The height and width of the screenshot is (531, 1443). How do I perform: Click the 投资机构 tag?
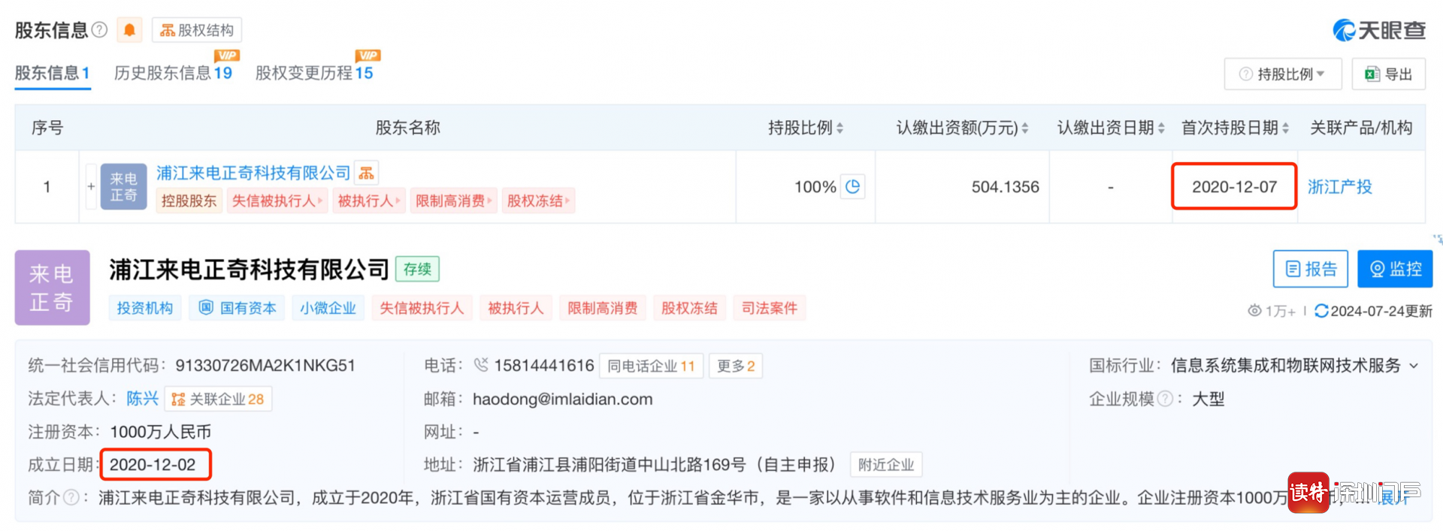click(x=145, y=308)
